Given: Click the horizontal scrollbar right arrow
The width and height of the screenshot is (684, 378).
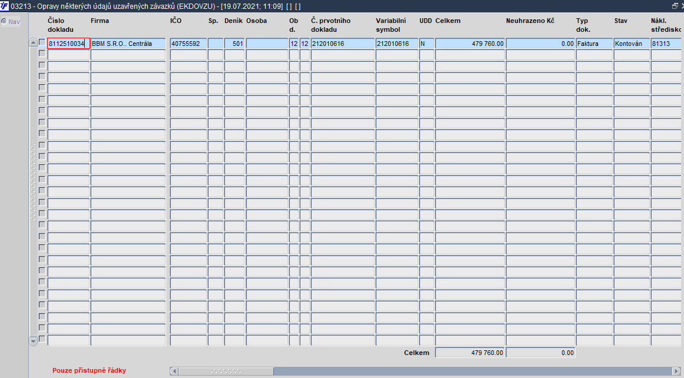Looking at the screenshot, I should click(676, 371).
